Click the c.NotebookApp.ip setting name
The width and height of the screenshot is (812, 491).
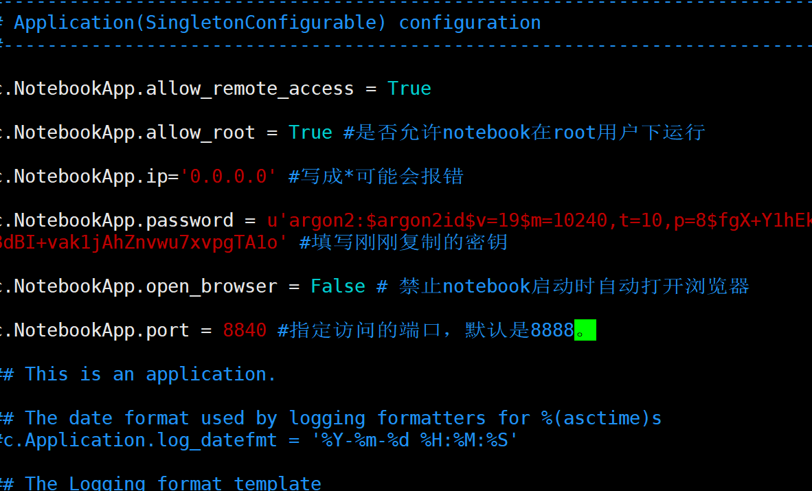coord(84,176)
